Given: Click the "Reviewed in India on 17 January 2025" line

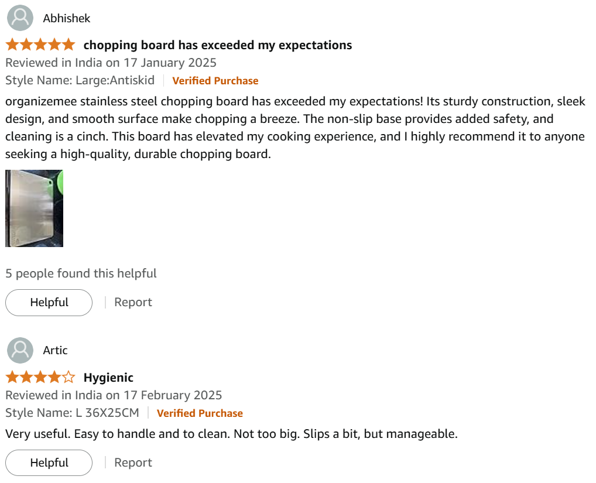Looking at the screenshot, I should click(x=111, y=63).
